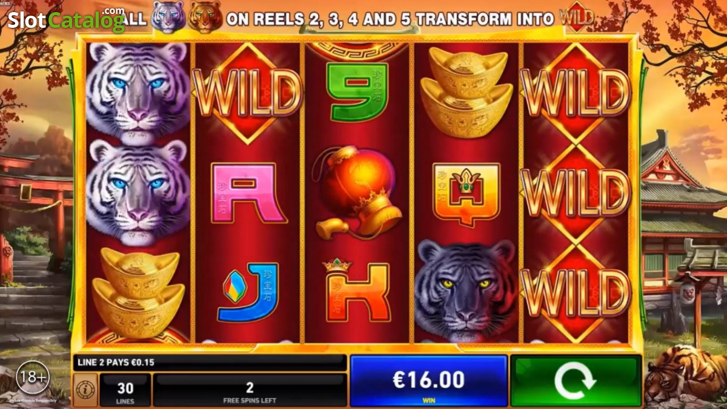Click the WILD icon in banner
Viewport: 727px width, 409px height.
tap(575, 18)
